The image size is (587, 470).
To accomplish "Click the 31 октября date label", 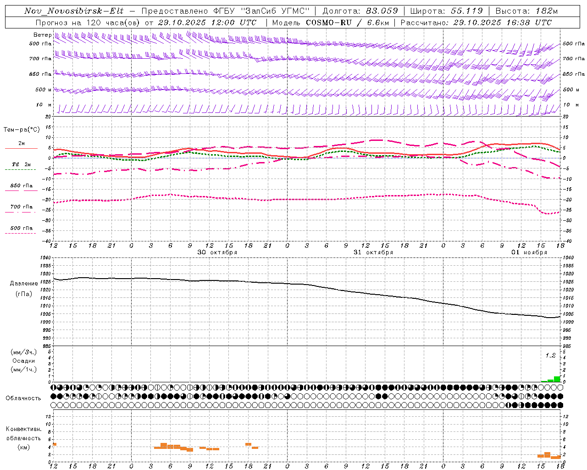I will (x=373, y=252).
